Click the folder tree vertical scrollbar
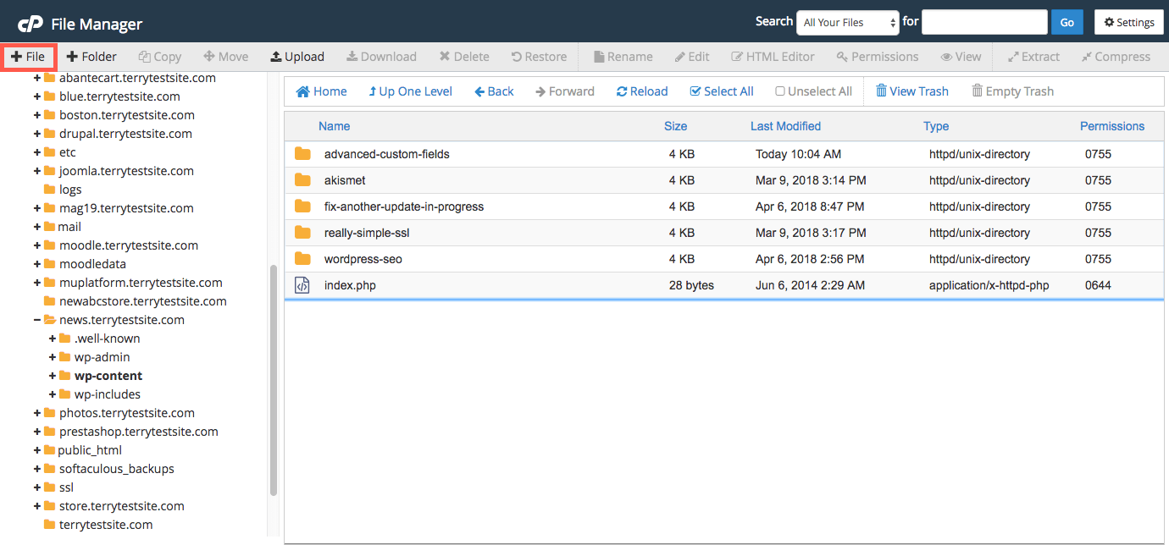The image size is (1169, 545). [x=273, y=381]
